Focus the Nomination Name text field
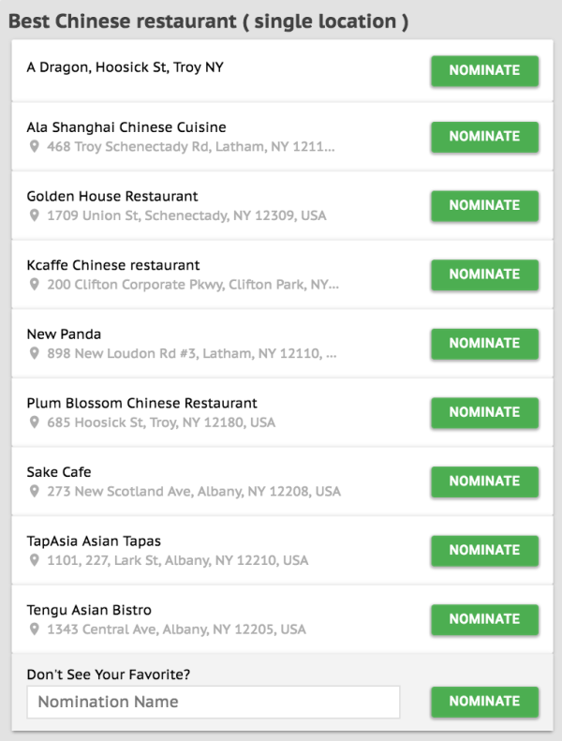 tap(213, 702)
